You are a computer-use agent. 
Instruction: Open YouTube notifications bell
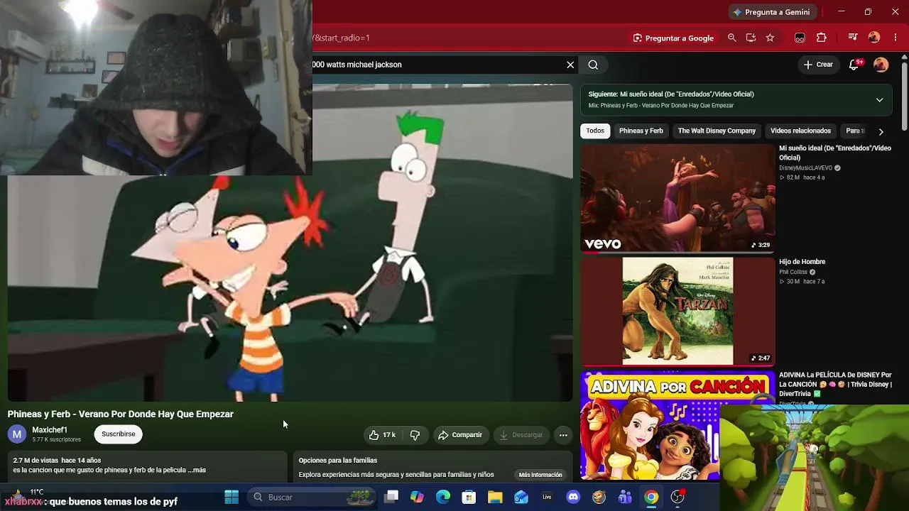(x=854, y=65)
